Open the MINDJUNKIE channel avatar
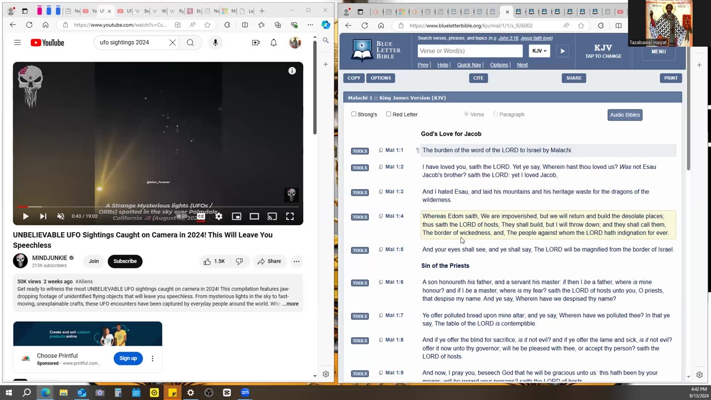The width and height of the screenshot is (711, 400). pyautogui.click(x=21, y=261)
